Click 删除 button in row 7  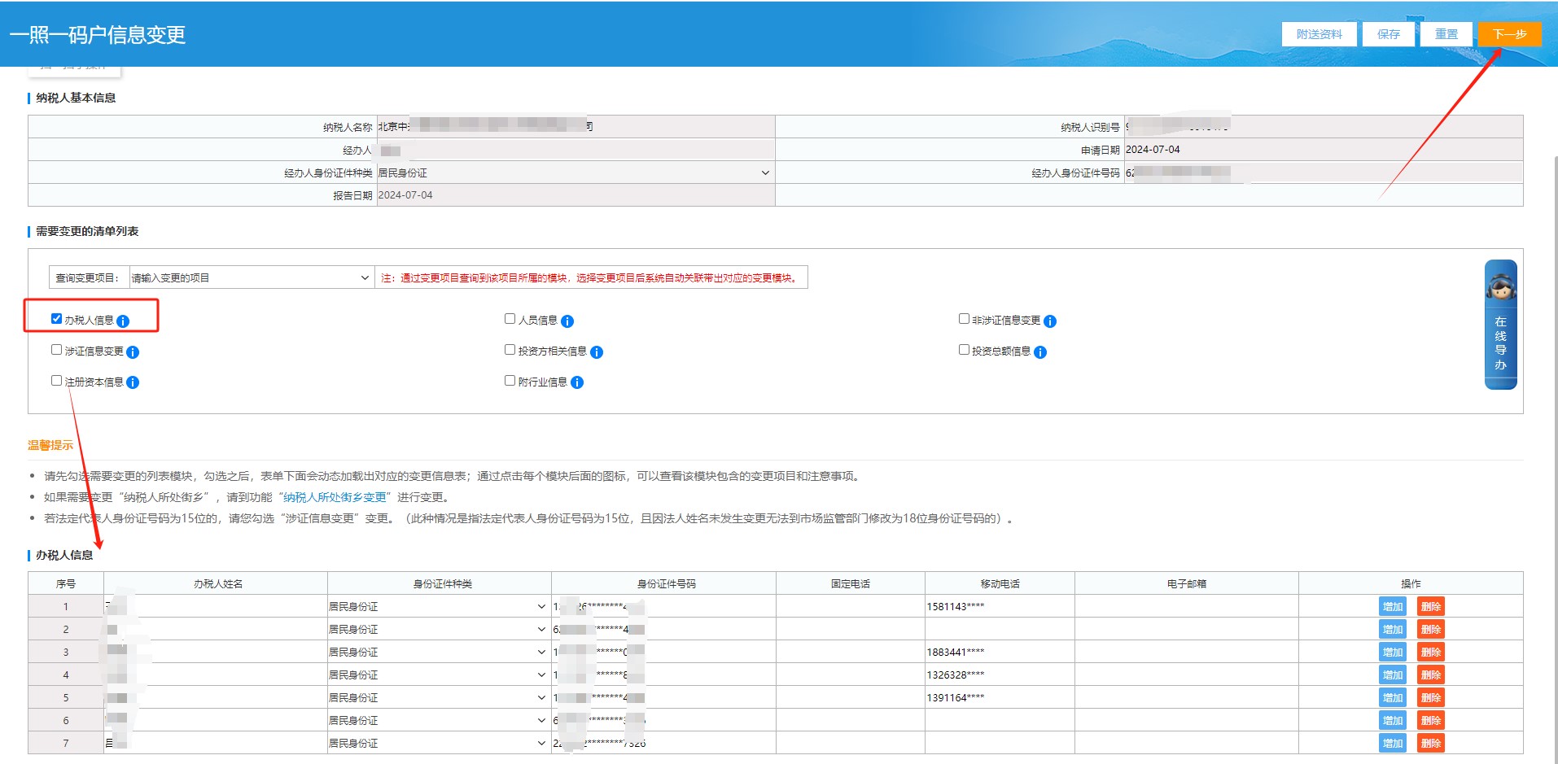pos(1431,743)
